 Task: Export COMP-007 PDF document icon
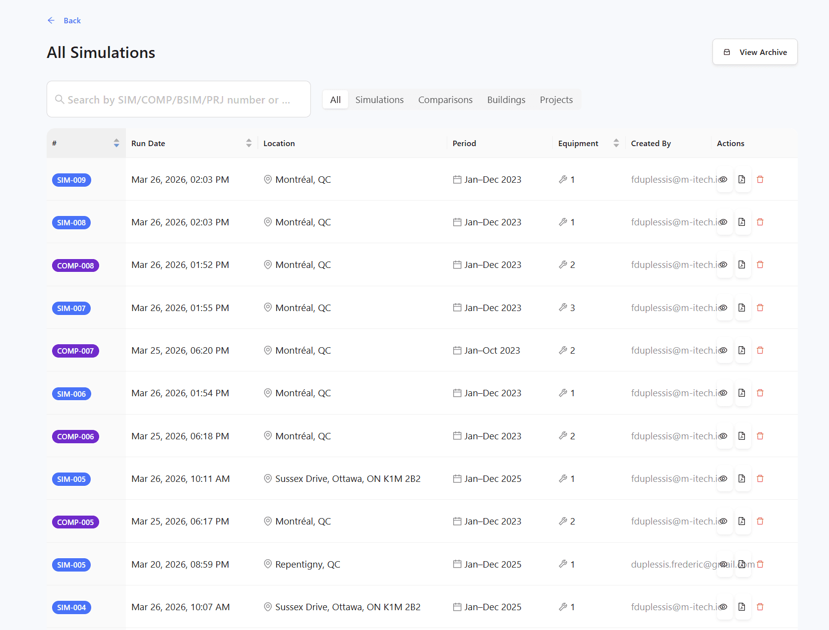[x=742, y=350]
